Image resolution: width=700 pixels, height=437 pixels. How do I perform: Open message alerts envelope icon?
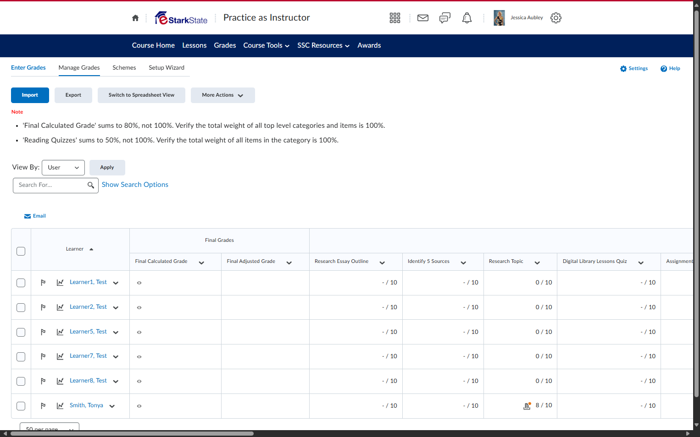click(x=423, y=18)
